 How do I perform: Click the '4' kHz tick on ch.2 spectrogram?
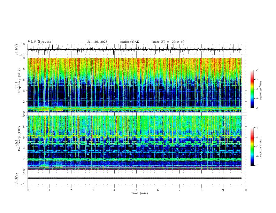pyautogui.click(x=24, y=148)
